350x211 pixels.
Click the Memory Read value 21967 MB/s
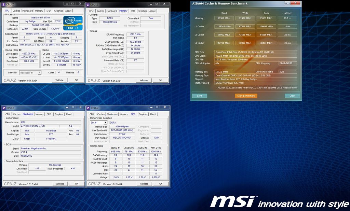[224, 18]
